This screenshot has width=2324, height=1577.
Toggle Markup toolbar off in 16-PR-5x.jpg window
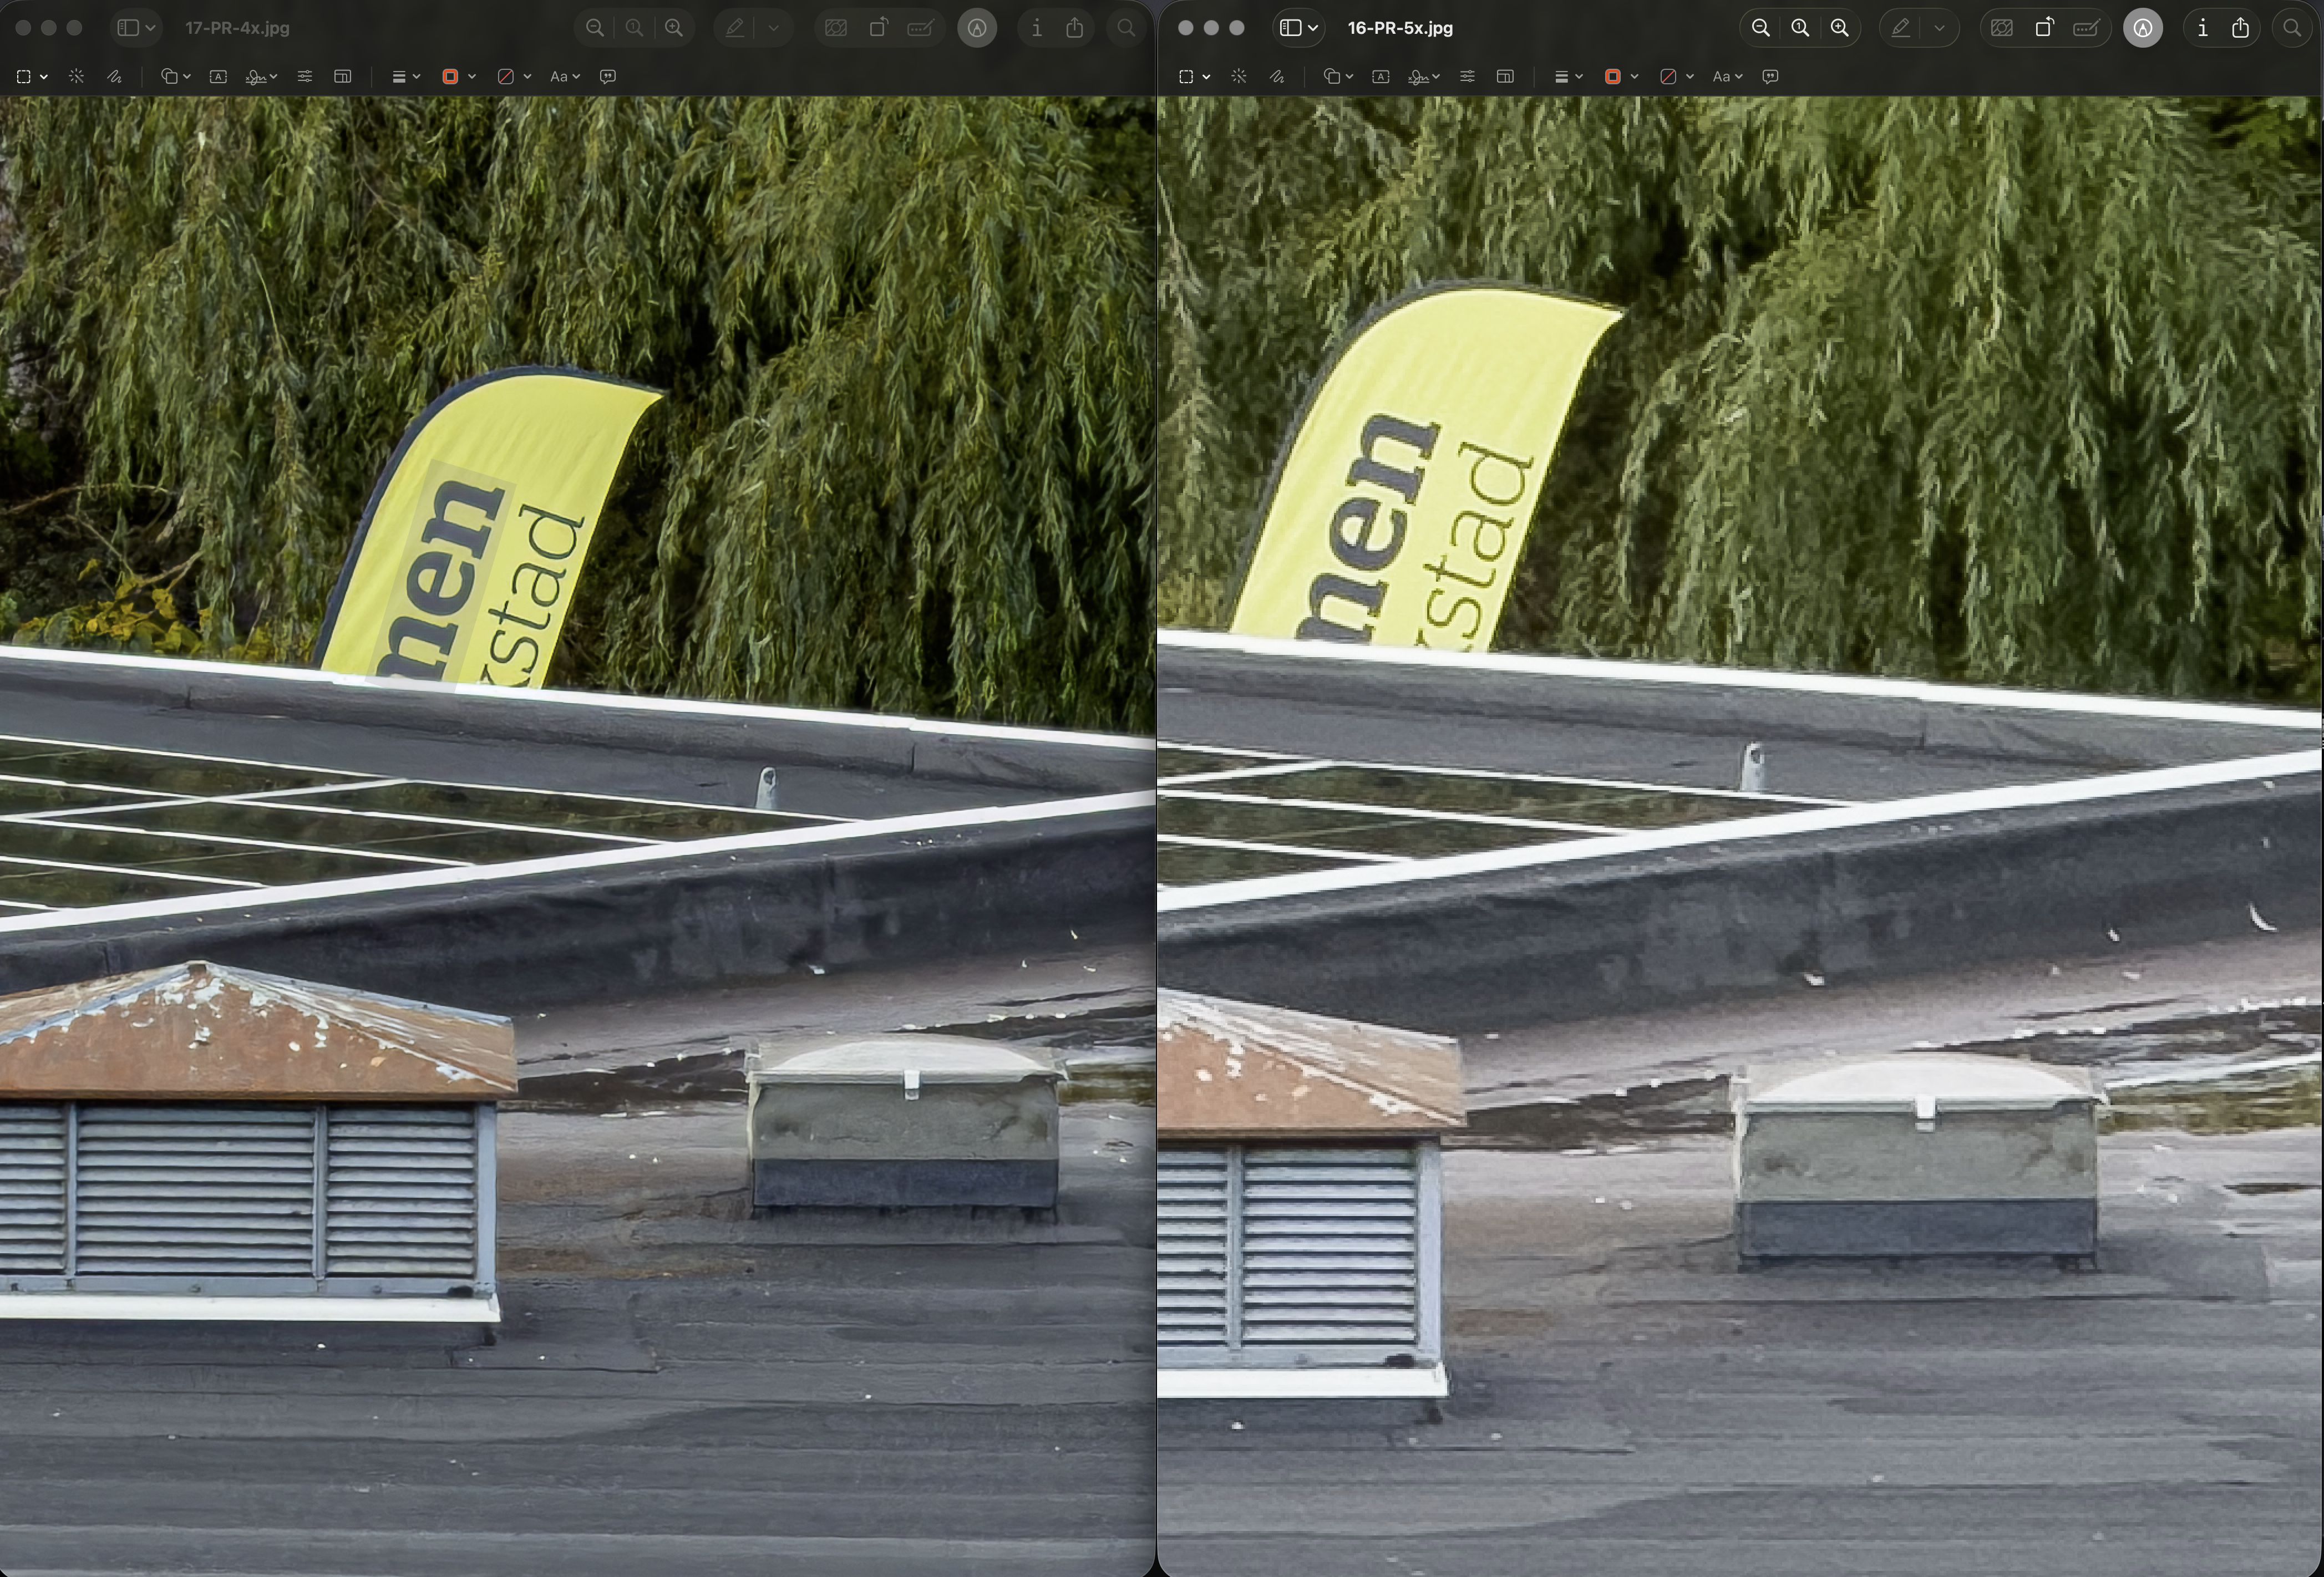coord(2142,28)
